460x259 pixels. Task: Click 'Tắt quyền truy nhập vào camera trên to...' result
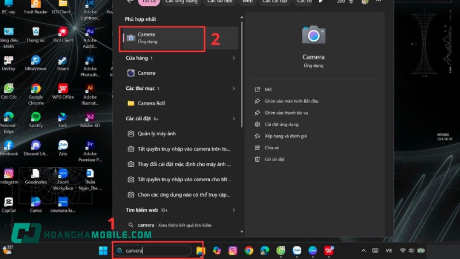tap(180, 149)
